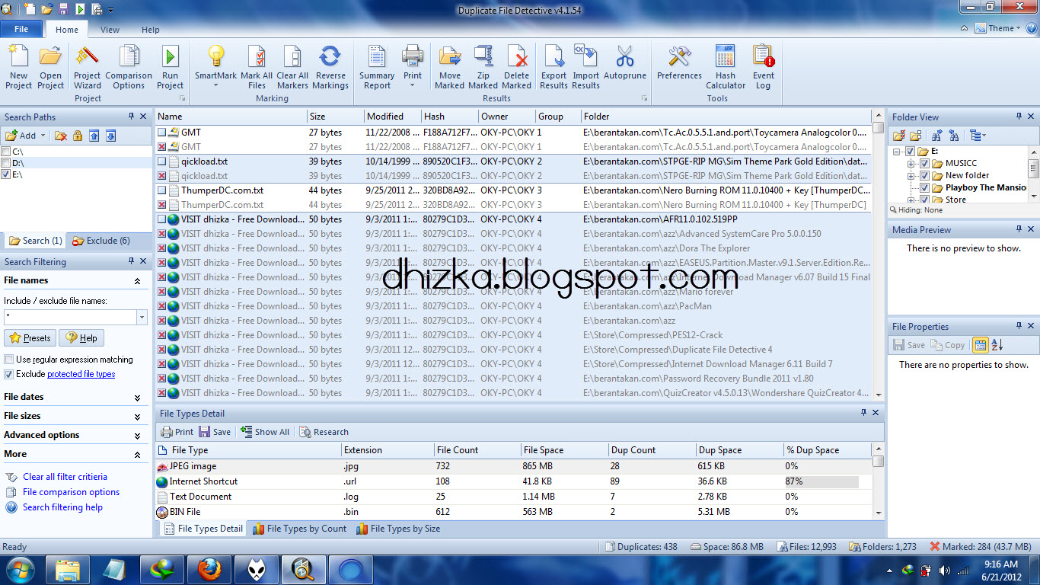Viewport: 1040px width, 585px height.
Task: Open File comparison options link
Action: 71,492
